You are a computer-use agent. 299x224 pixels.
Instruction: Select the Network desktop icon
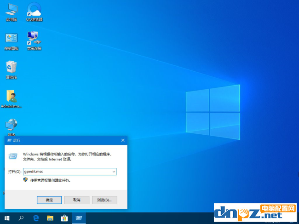(x=11, y=127)
